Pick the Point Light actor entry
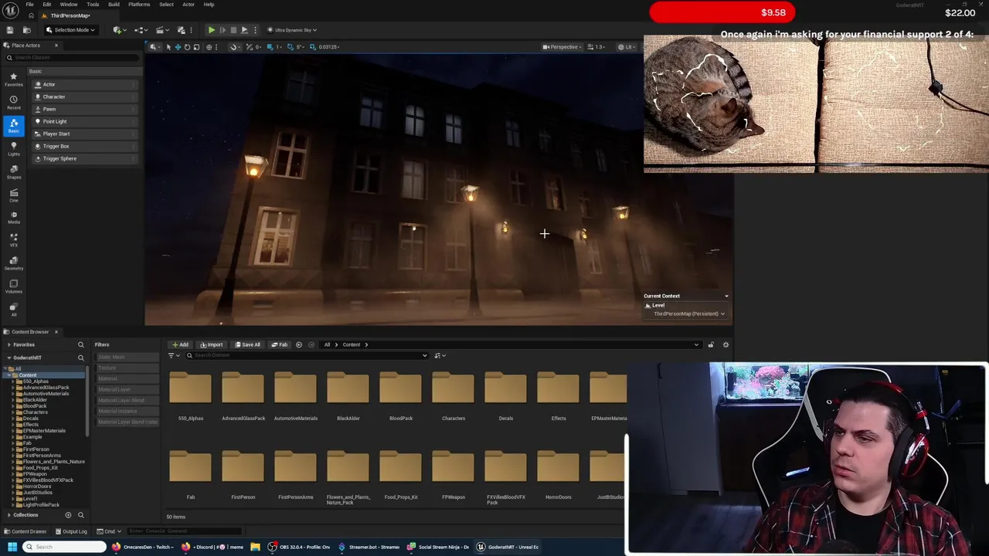Screen dimensions: 989x556 pyautogui.click(x=85, y=121)
